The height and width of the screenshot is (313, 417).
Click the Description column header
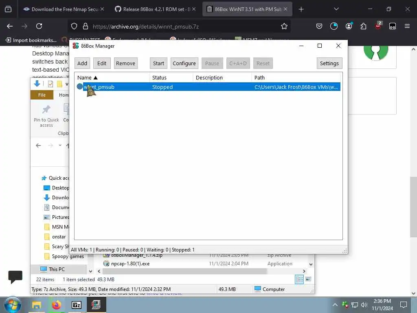click(222, 78)
